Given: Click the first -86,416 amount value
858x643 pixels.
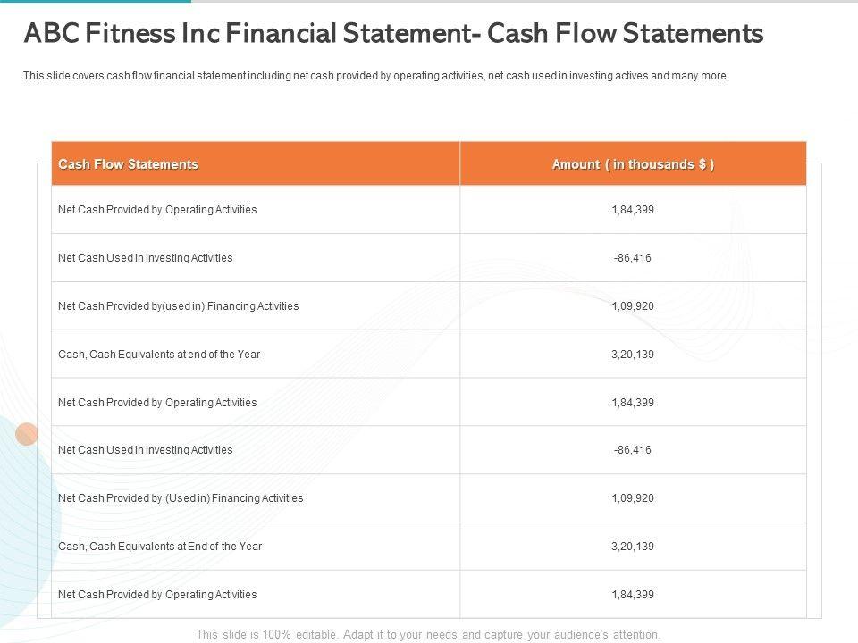Looking at the screenshot, I should coord(633,258).
